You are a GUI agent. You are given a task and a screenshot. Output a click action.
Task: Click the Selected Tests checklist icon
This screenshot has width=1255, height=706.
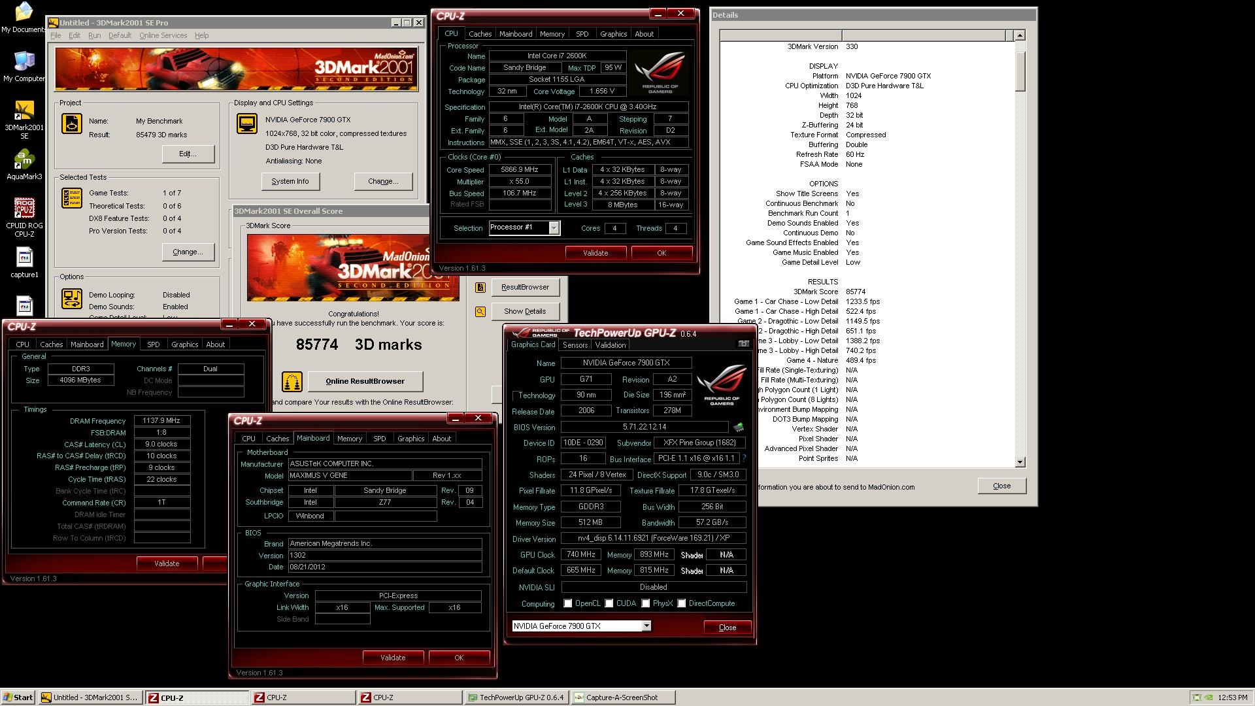point(72,198)
